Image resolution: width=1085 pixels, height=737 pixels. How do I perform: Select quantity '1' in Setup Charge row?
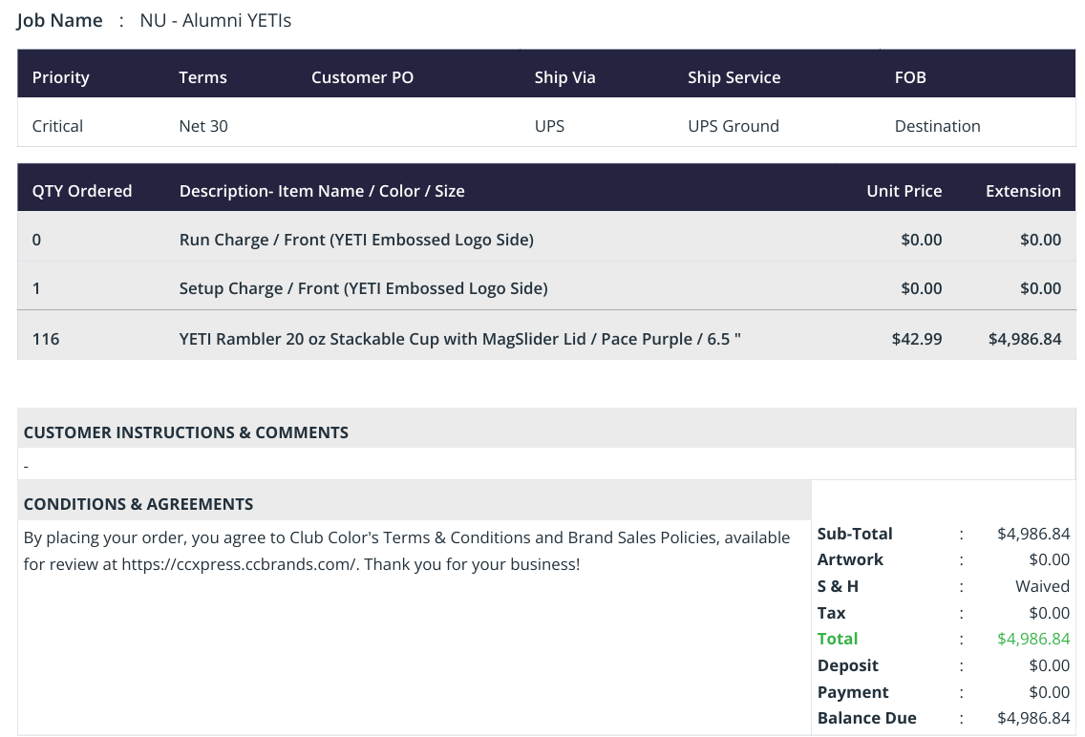36,288
